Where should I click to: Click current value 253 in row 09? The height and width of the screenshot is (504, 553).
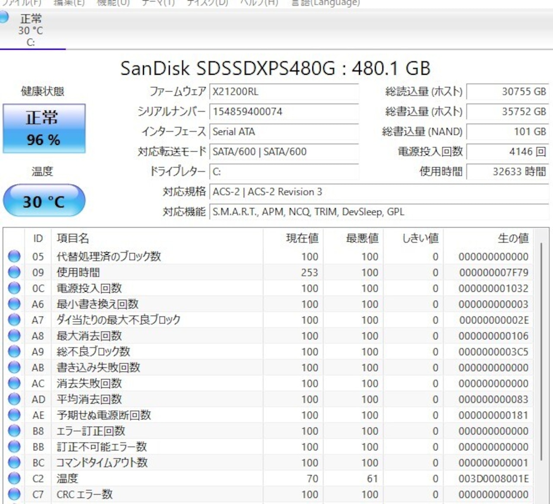tap(310, 273)
